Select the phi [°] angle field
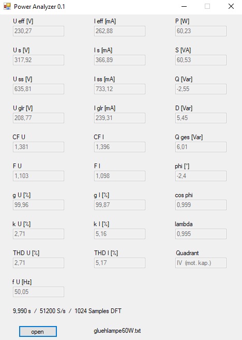Screen dimensions: 242x340 [201, 176]
